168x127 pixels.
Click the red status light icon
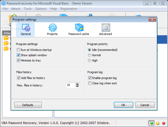163,123
